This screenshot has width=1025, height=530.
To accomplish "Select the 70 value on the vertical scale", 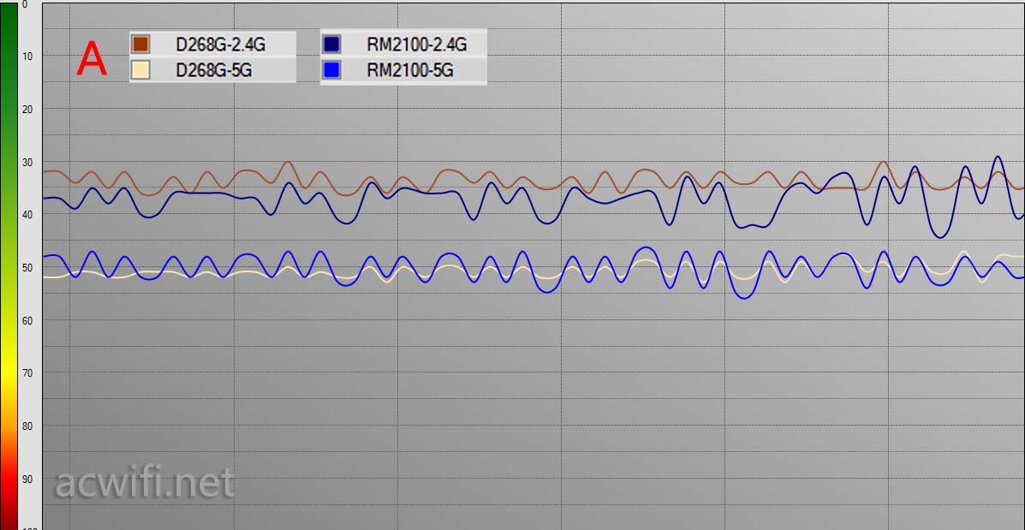I will click(27, 373).
